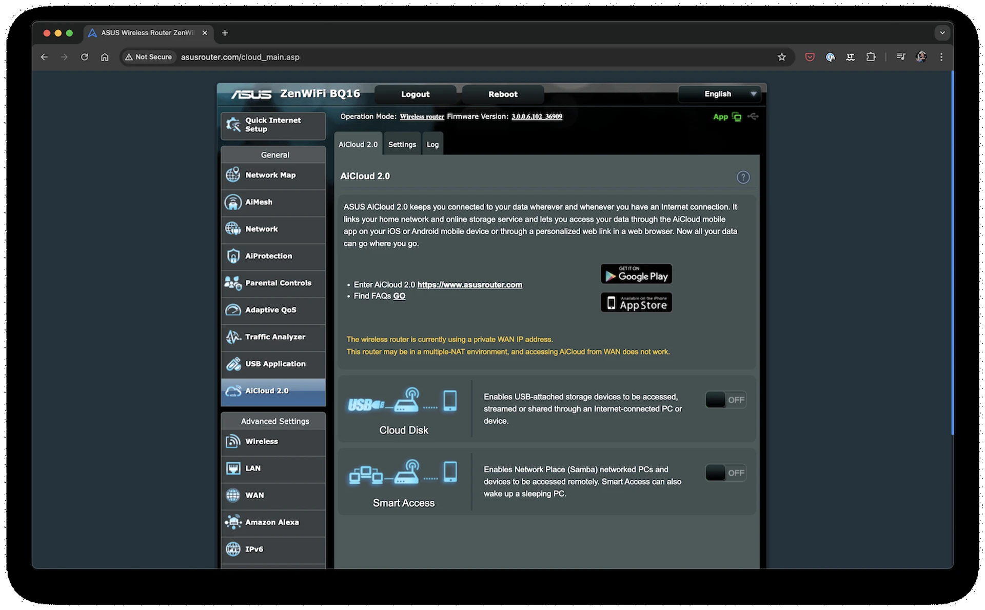Image resolution: width=985 pixels, height=610 pixels.
Task: Open the Parental Controls icon
Action: (x=233, y=283)
